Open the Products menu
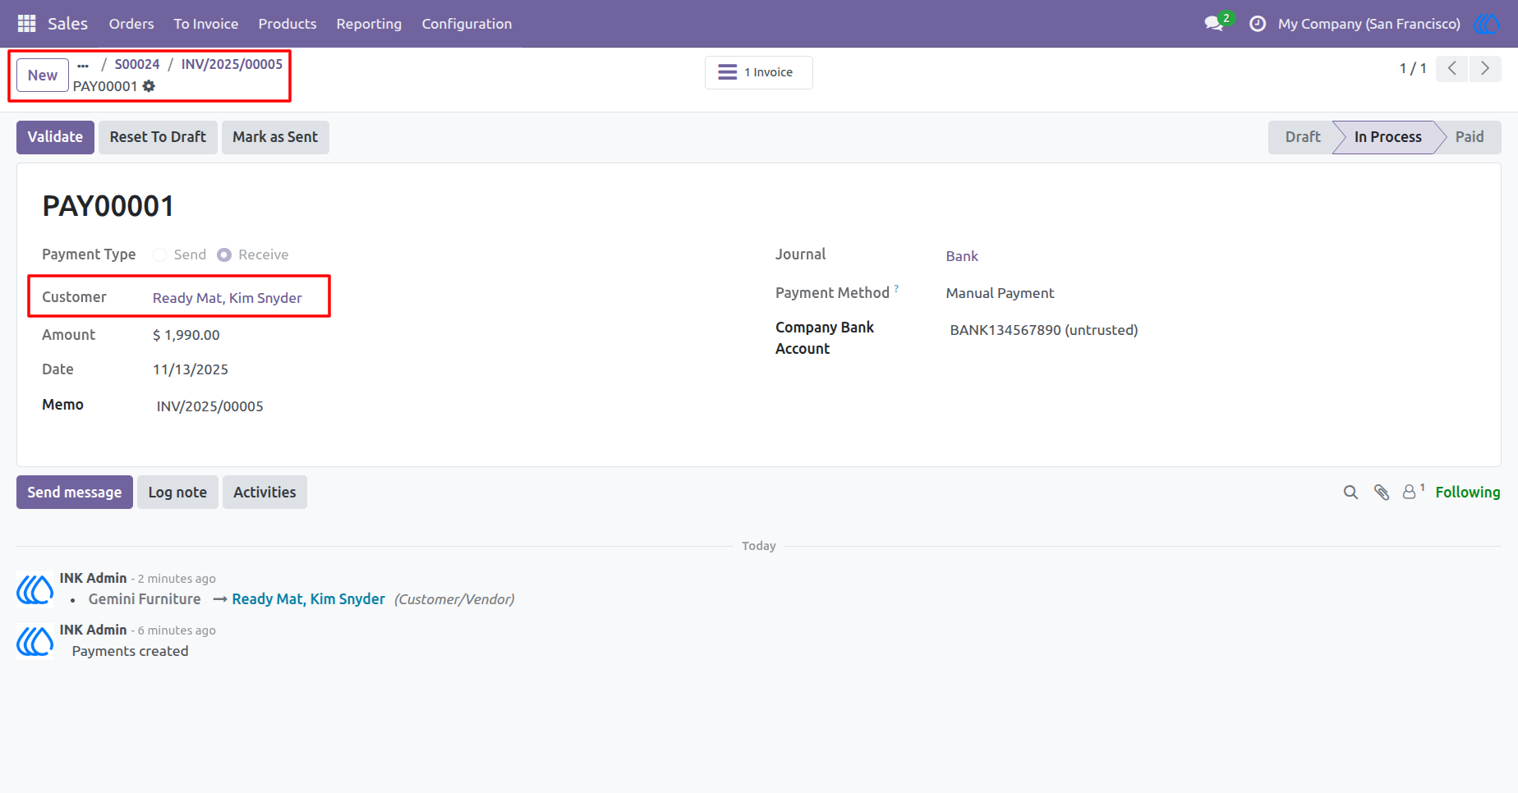Screen dimensions: 1518x793 [x=287, y=24]
